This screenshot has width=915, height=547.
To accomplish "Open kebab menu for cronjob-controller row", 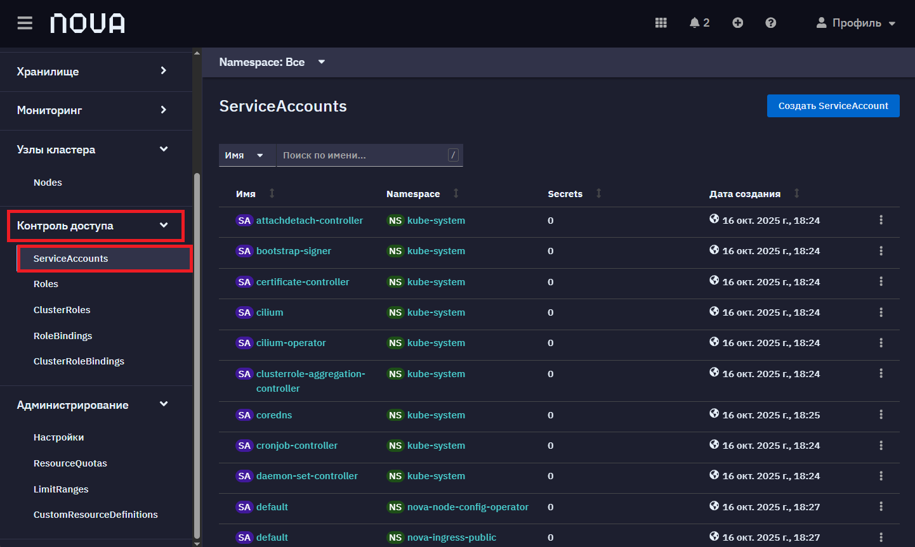I will click(881, 446).
